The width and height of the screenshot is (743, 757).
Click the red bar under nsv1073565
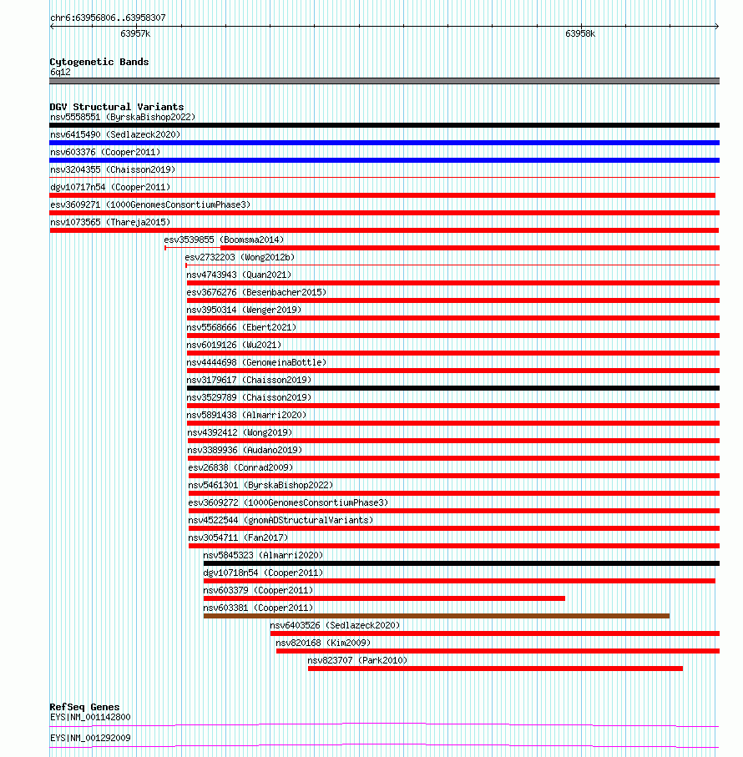tap(384, 230)
